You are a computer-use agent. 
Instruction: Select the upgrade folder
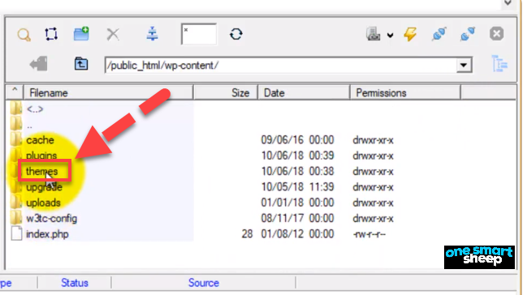pyautogui.click(x=44, y=187)
